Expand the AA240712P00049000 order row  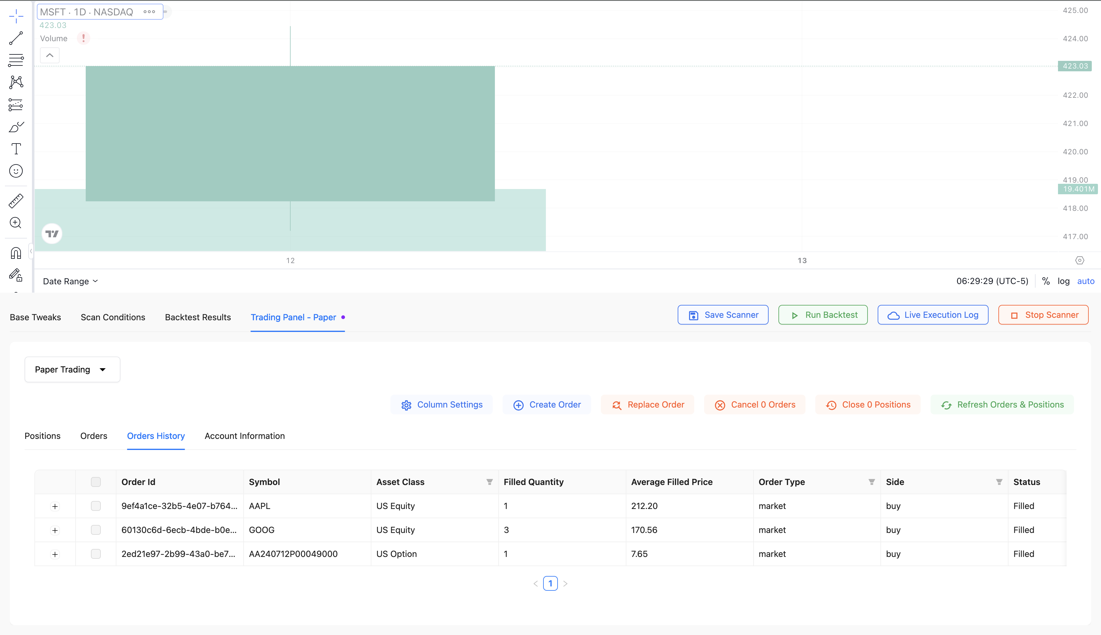(55, 554)
